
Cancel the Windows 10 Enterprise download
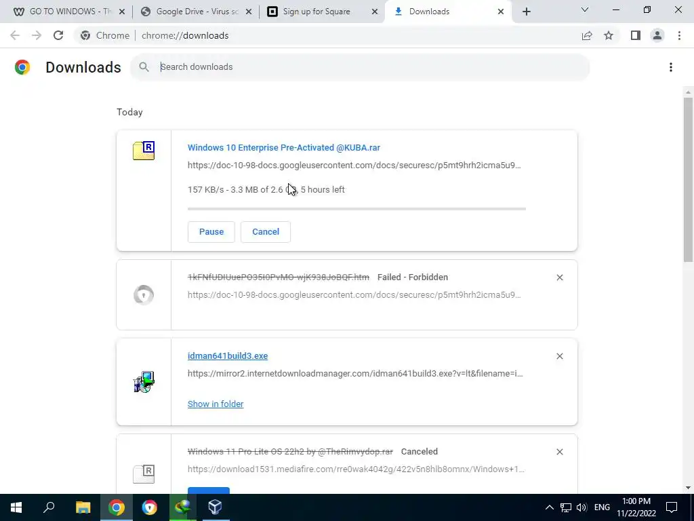266,232
